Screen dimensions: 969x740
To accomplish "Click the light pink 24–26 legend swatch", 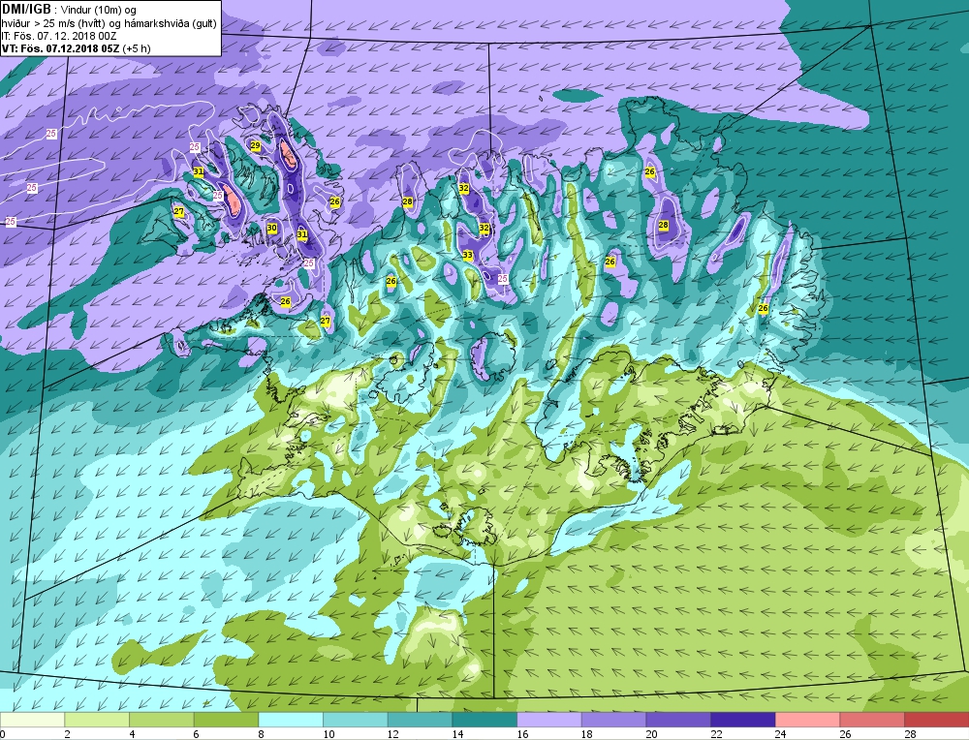I will pyautogui.click(x=807, y=720).
